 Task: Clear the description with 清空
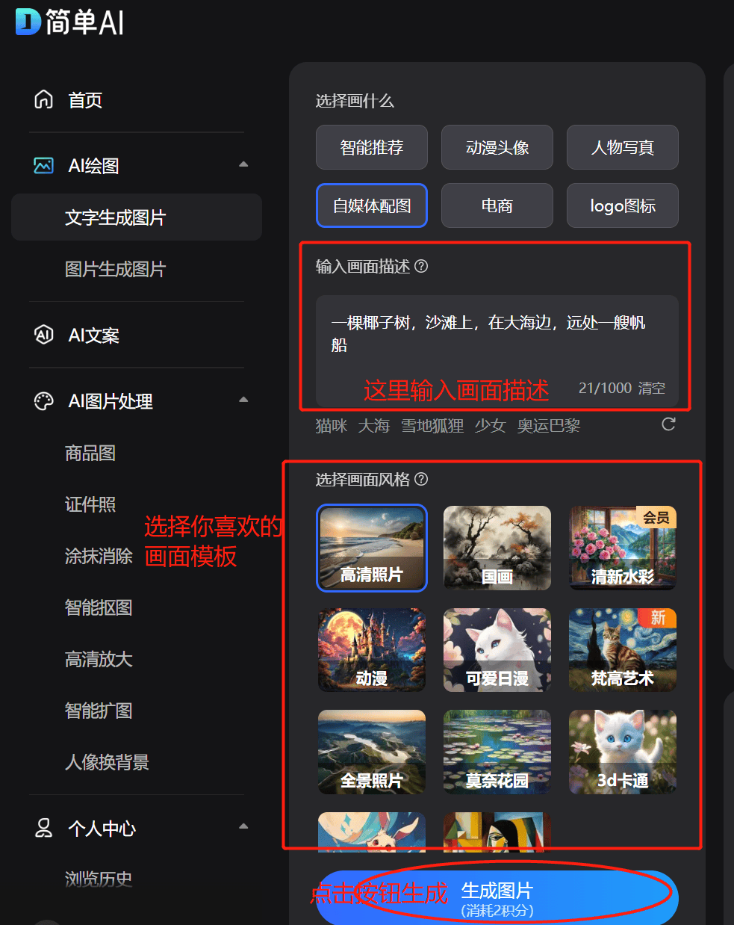(x=651, y=388)
